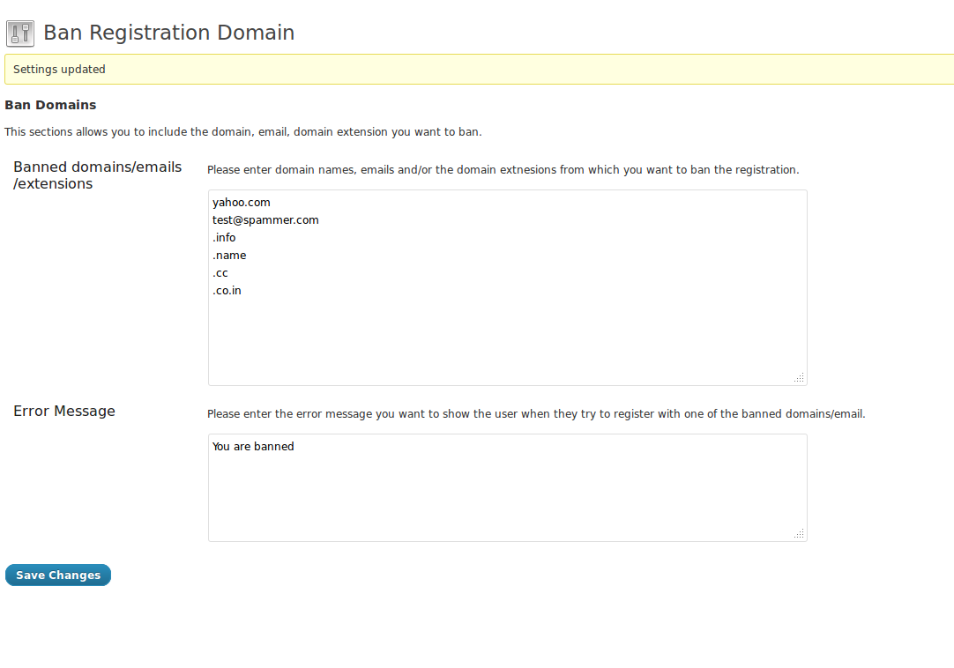
Task: Click the resize grip of the error message textarea
Action: point(799,533)
